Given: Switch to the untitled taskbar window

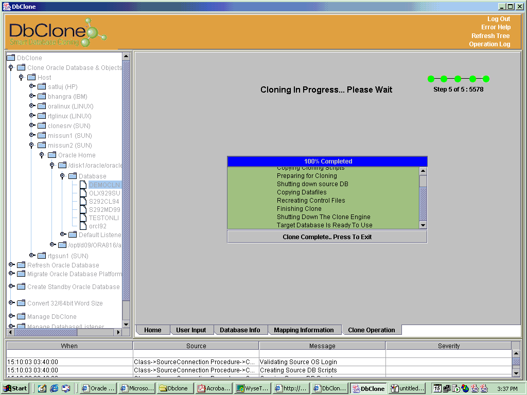Looking at the screenshot, I should [x=407, y=389].
